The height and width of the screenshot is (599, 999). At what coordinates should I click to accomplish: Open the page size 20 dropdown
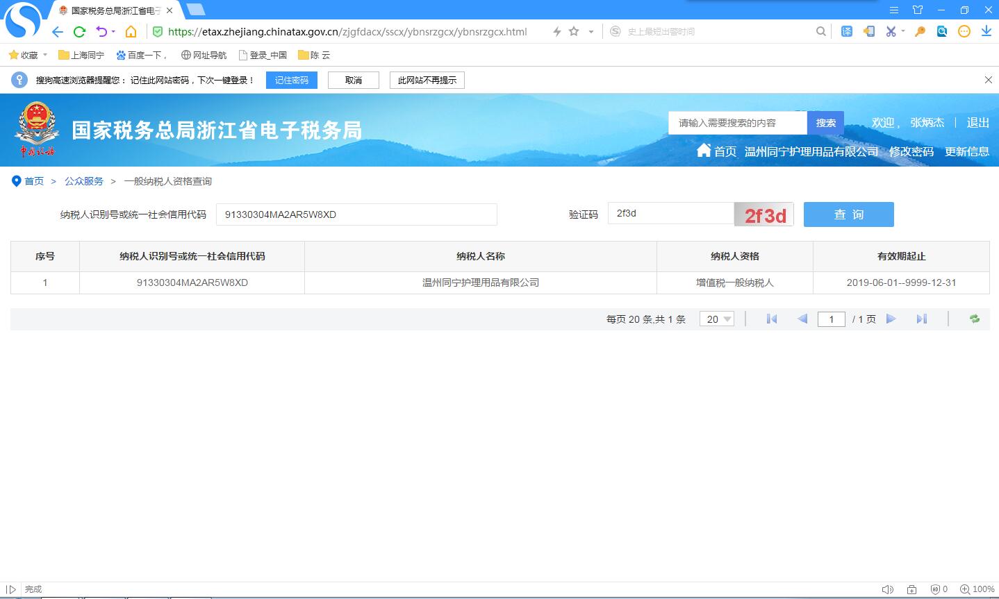coord(717,319)
